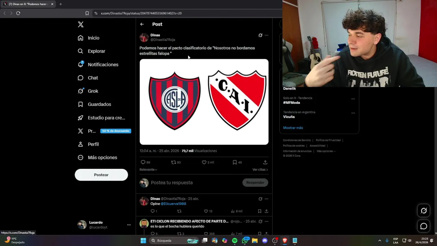The width and height of the screenshot is (437, 246).
Task: Reload the page in browser toolbar
Action: pos(18,13)
